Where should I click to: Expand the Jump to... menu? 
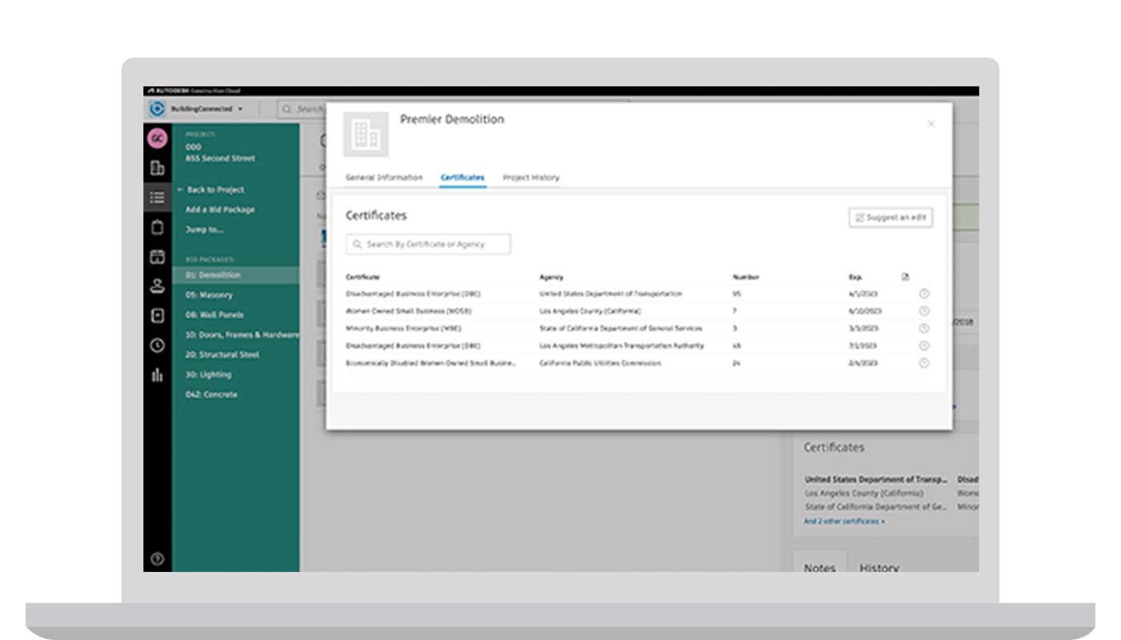[205, 230]
